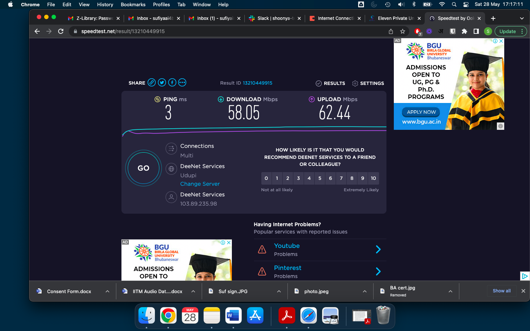The height and width of the screenshot is (331, 530).
Task: Expand BA cert.jpg download options
Action: 451,291
